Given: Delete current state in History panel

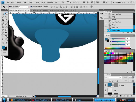Looking at the screenshot, I should tap(131, 33).
